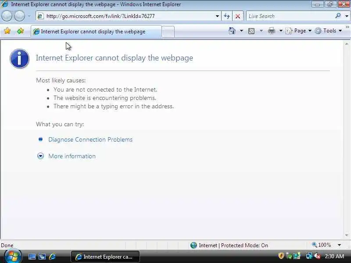The width and height of the screenshot is (351, 263).
Task: Restore down the Internet Explorer window
Action: [331, 4]
